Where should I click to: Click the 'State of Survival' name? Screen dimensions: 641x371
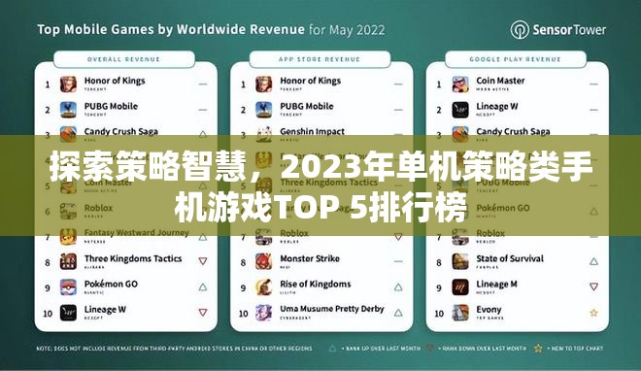pos(510,258)
